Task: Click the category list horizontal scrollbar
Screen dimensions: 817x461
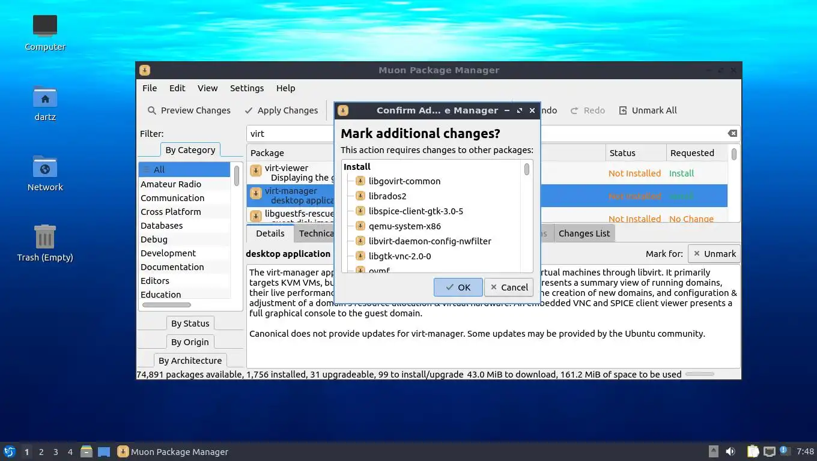Action: coord(166,305)
